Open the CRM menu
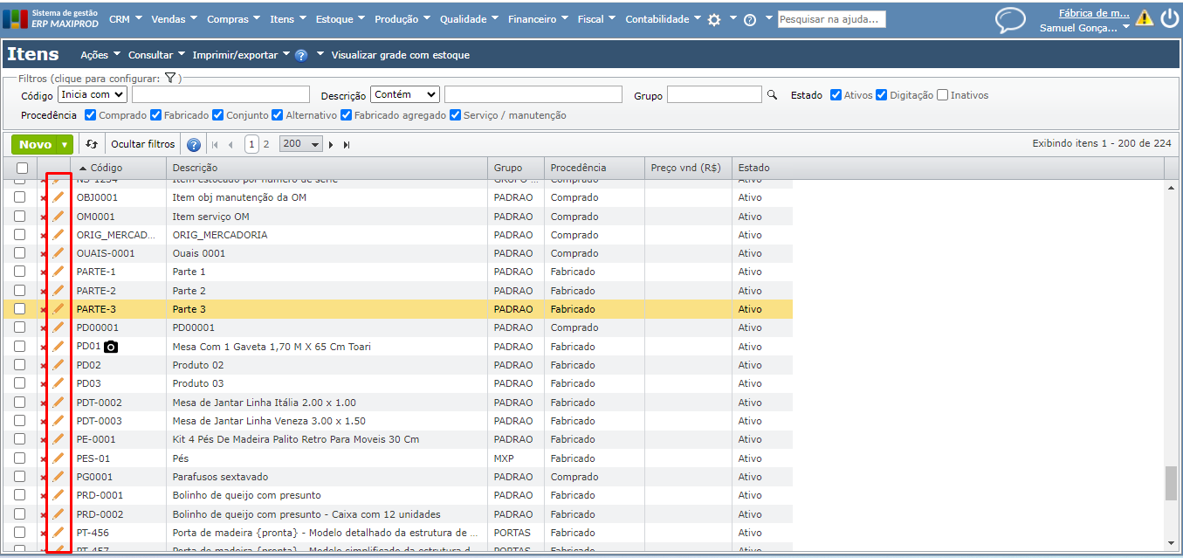This screenshot has width=1183, height=558. 126,19
